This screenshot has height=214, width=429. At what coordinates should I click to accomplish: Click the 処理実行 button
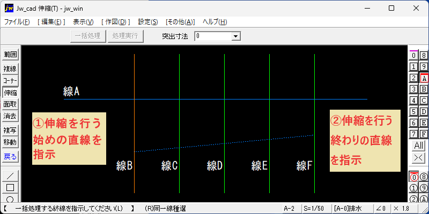(x=125, y=36)
